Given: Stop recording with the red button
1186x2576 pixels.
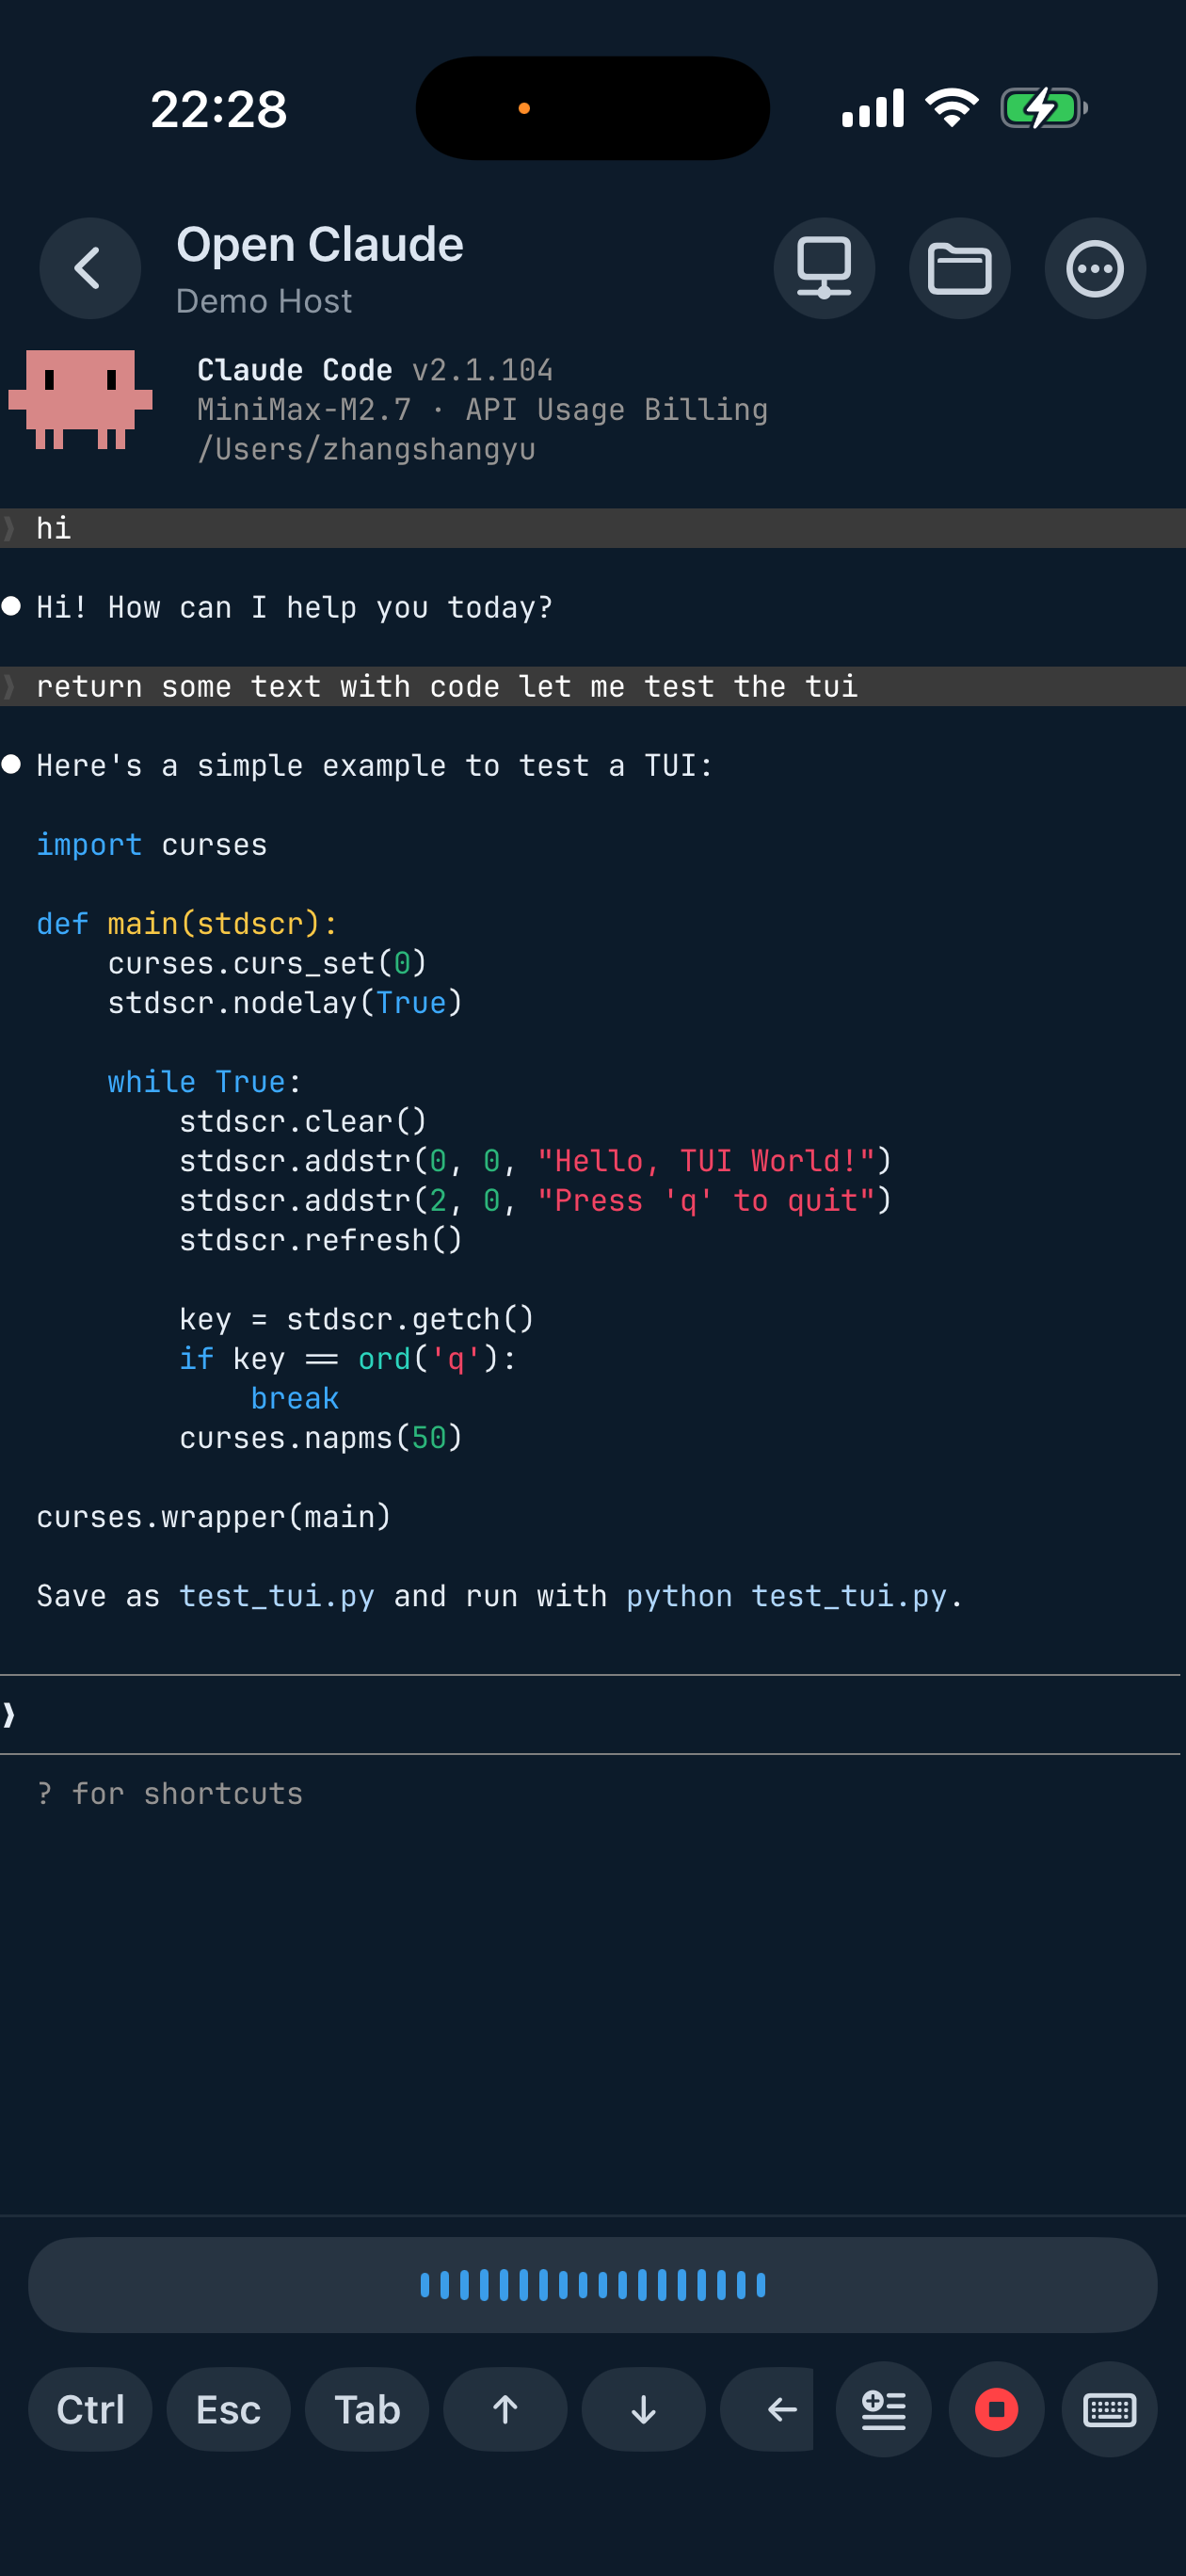Looking at the screenshot, I should click(996, 2409).
